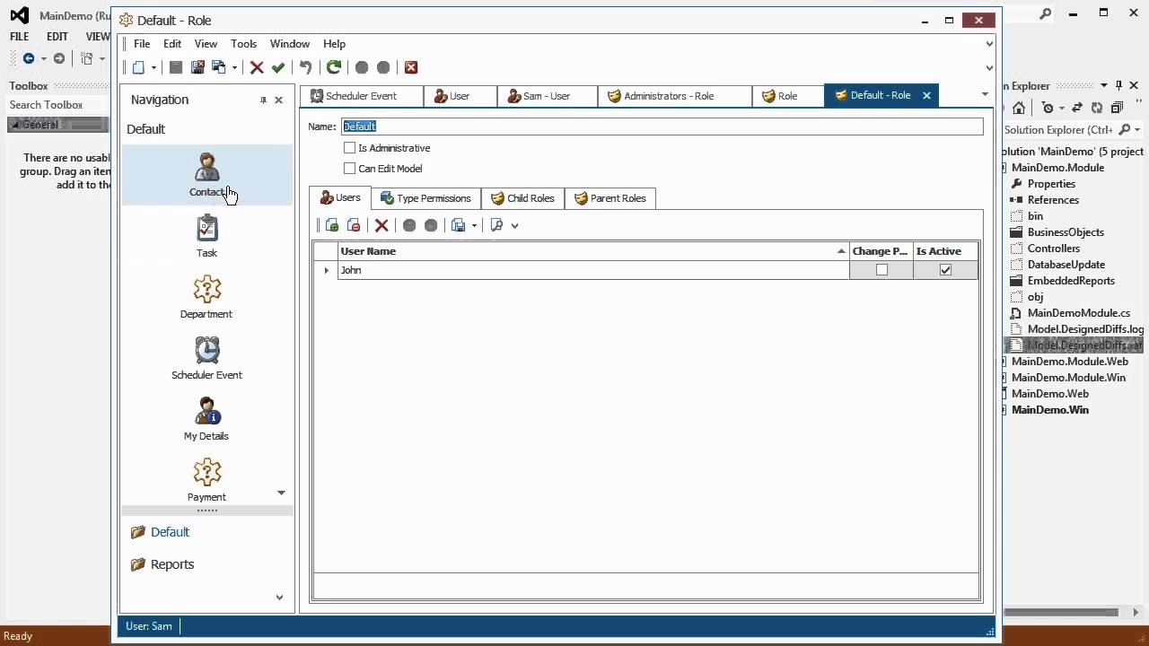1149x646 pixels.
Task: Switch to Users tab
Action: click(x=340, y=197)
